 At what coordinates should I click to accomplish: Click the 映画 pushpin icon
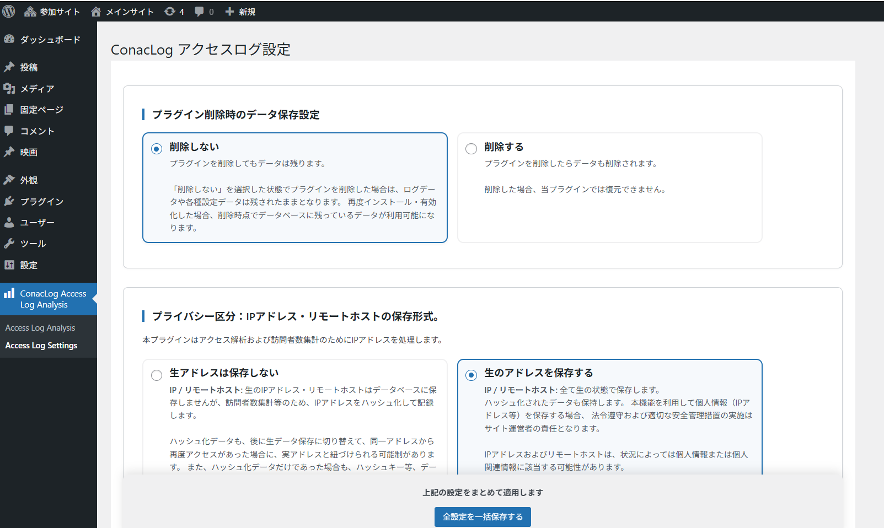click(x=9, y=152)
